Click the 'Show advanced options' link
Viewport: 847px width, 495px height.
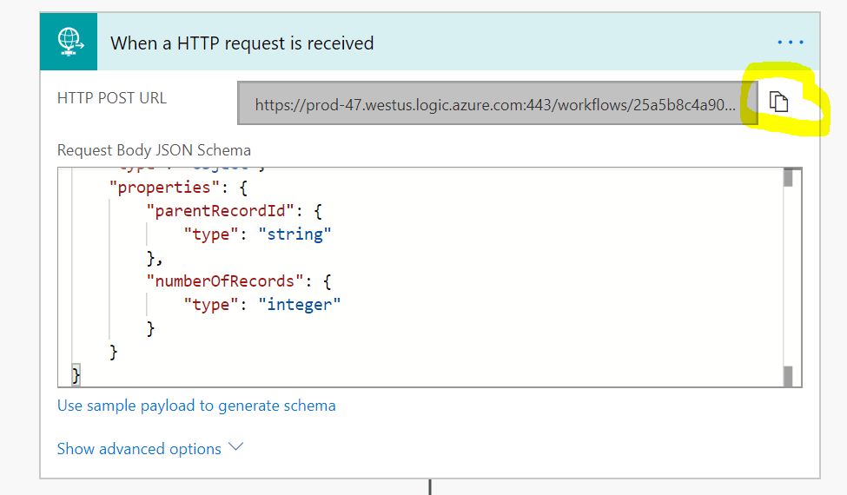(139, 449)
